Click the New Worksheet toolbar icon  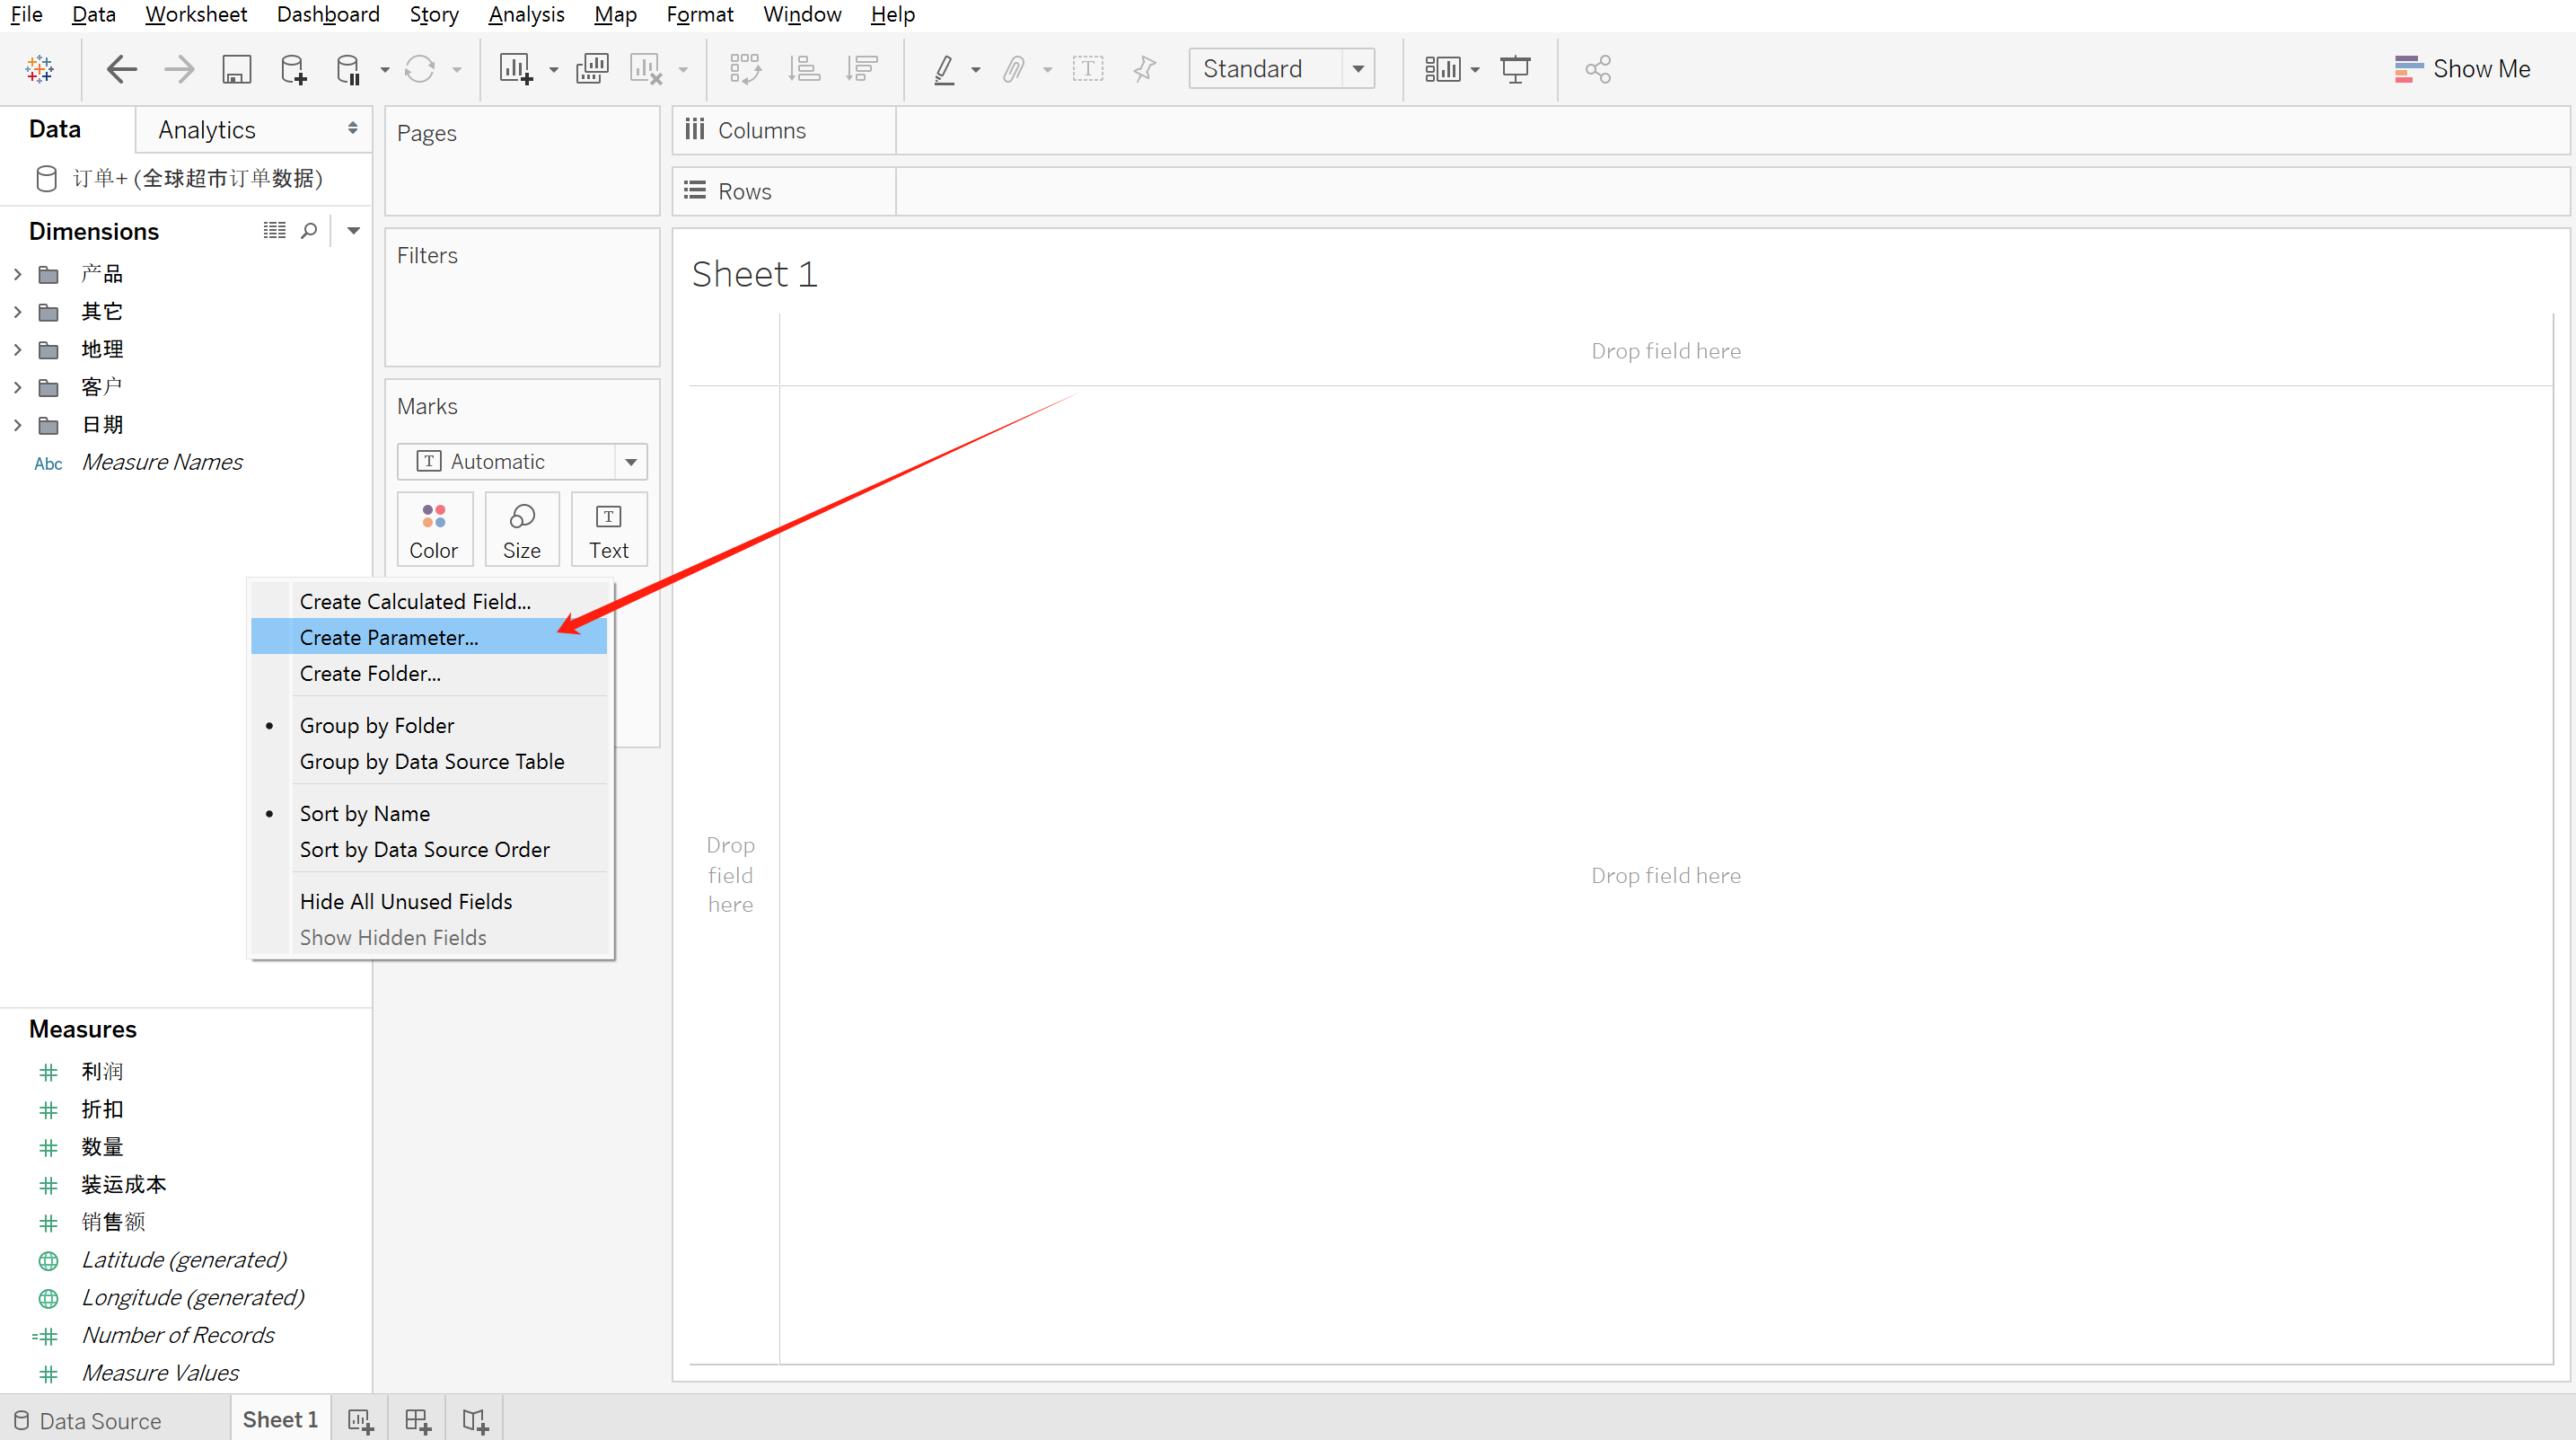click(516, 69)
